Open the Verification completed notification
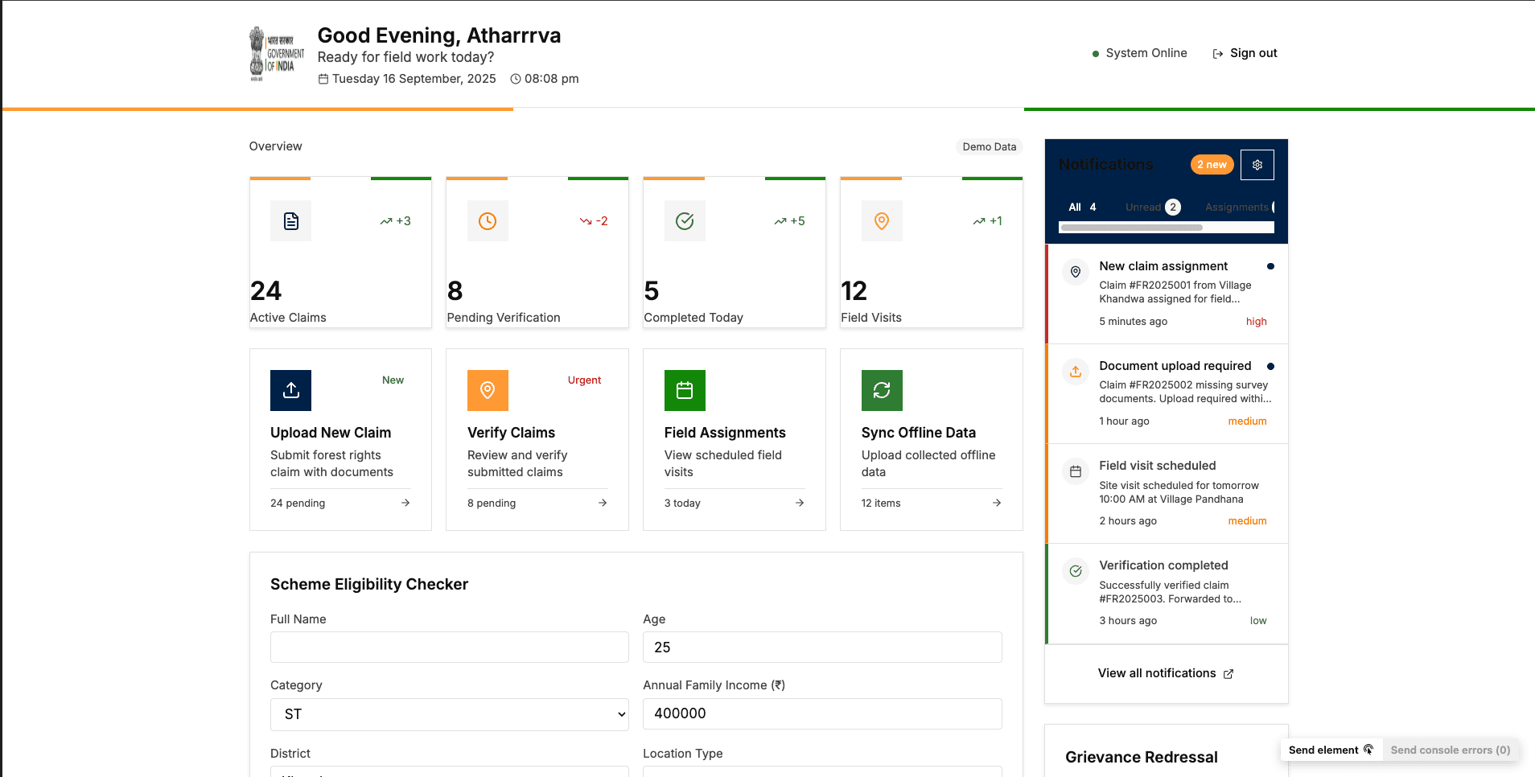 point(1167,594)
